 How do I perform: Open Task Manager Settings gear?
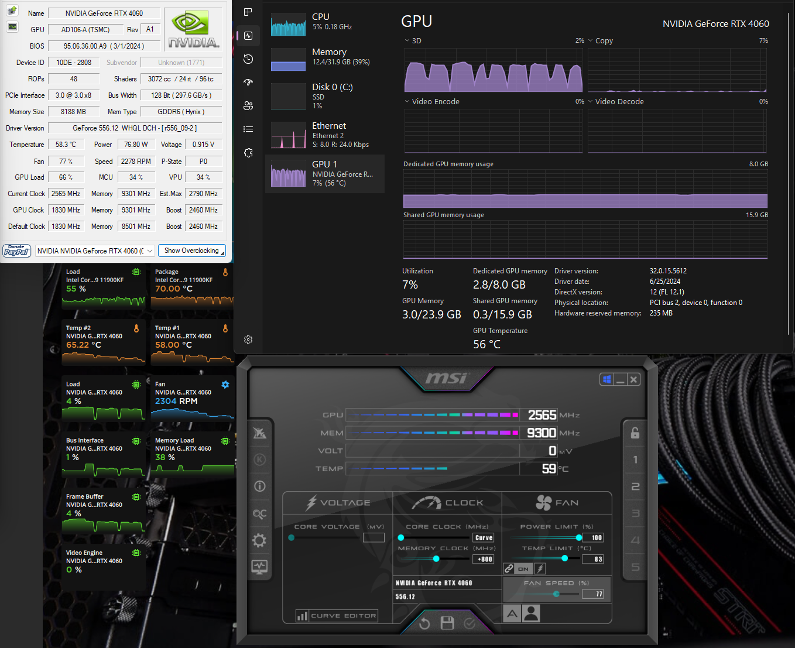(x=248, y=340)
